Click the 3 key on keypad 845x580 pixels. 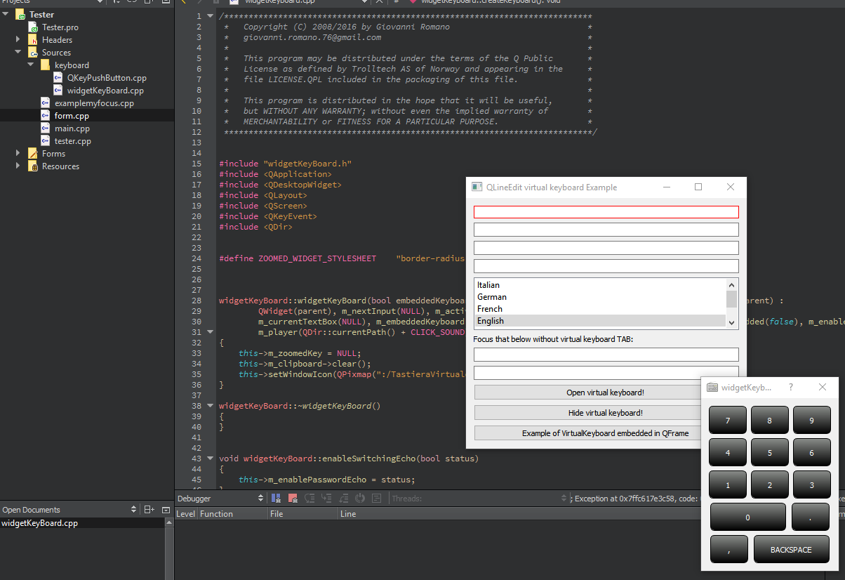point(811,485)
